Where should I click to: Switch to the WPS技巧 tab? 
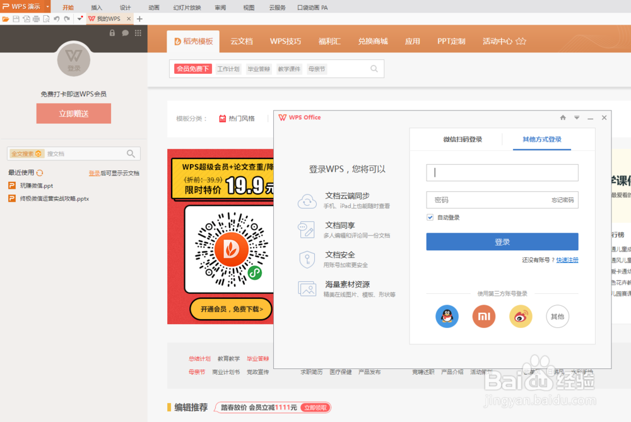285,41
